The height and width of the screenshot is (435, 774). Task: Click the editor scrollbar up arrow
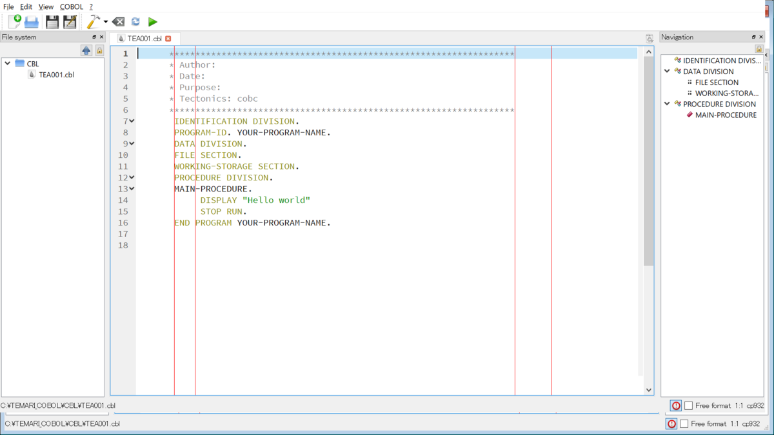click(649, 51)
